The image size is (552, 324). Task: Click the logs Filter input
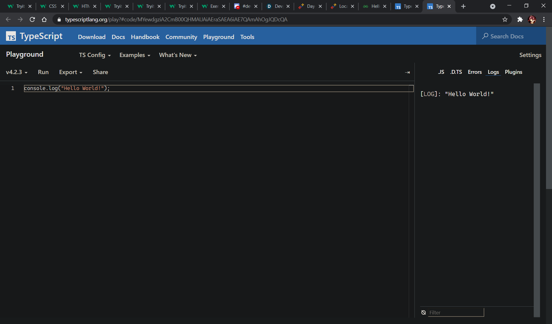456,313
